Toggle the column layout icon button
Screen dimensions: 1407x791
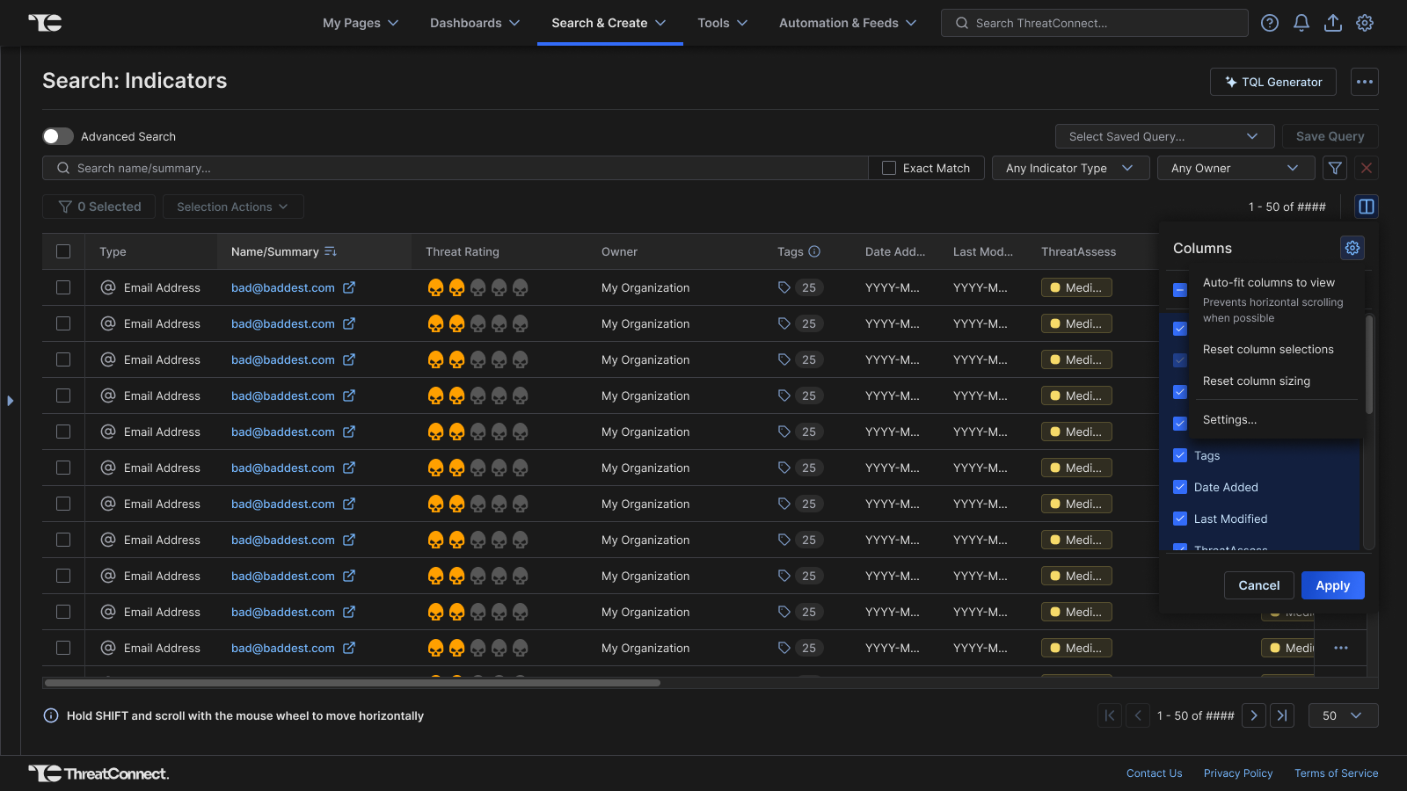(x=1366, y=207)
